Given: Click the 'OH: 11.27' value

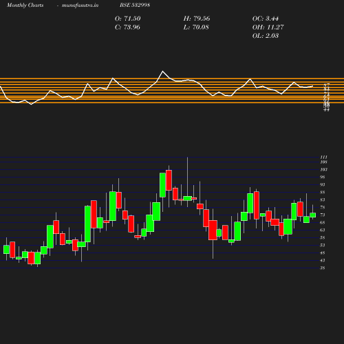Looking at the screenshot, I should [x=268, y=27].
